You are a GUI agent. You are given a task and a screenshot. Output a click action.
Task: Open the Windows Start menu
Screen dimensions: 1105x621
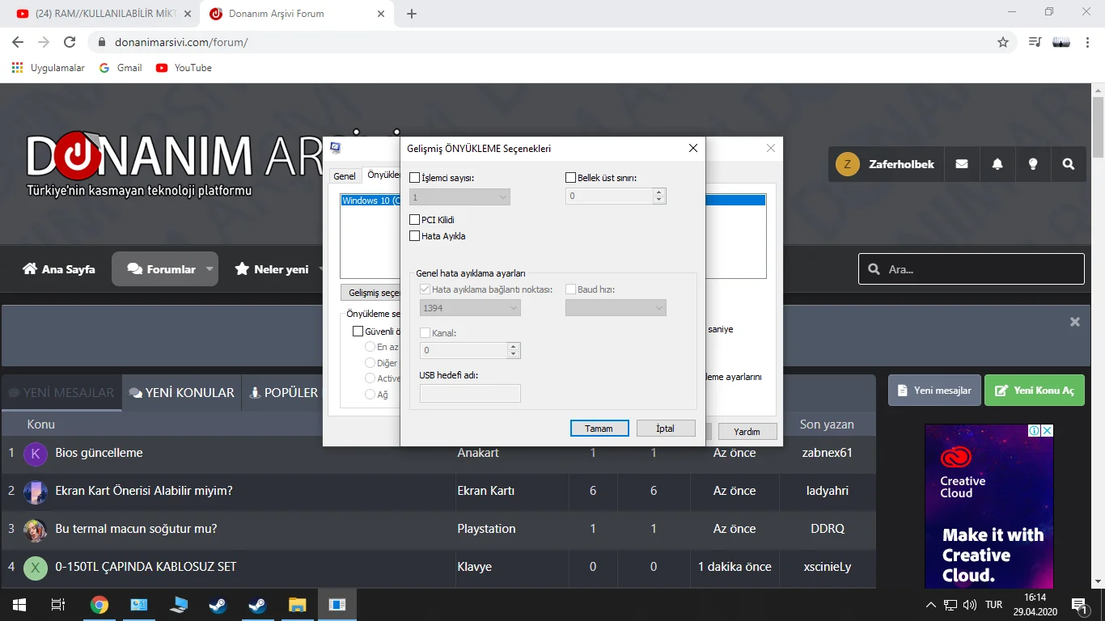19,605
